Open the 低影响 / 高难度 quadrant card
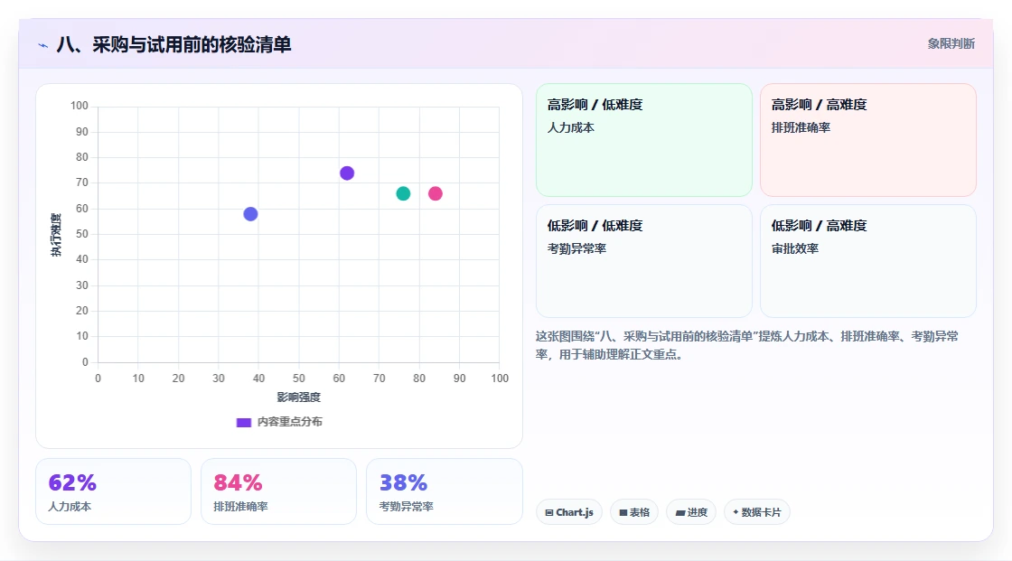 coord(868,261)
